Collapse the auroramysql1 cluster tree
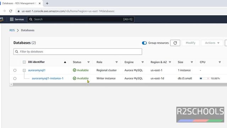Image resolution: width=227 pixels, height=128 pixels. (x=24, y=70)
